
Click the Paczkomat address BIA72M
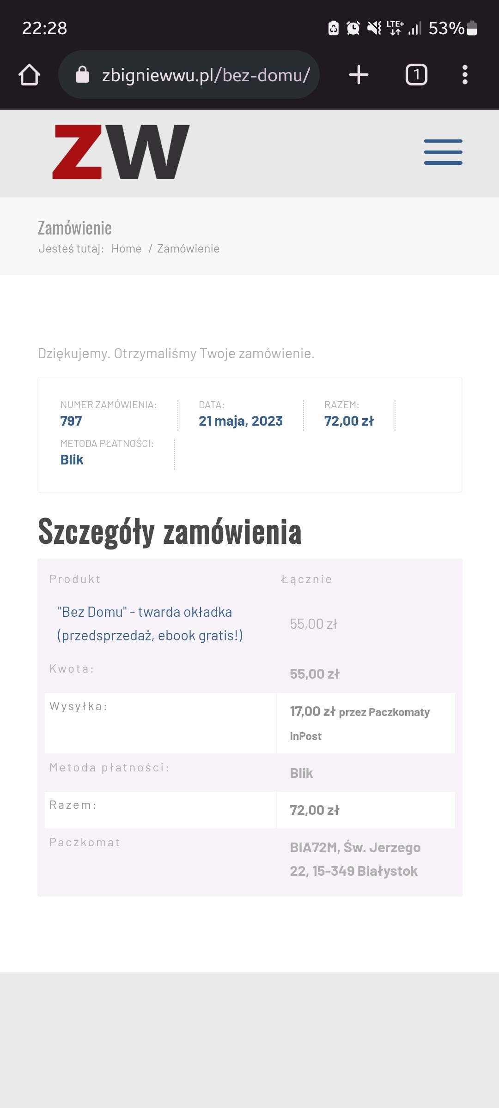pyautogui.click(x=355, y=859)
